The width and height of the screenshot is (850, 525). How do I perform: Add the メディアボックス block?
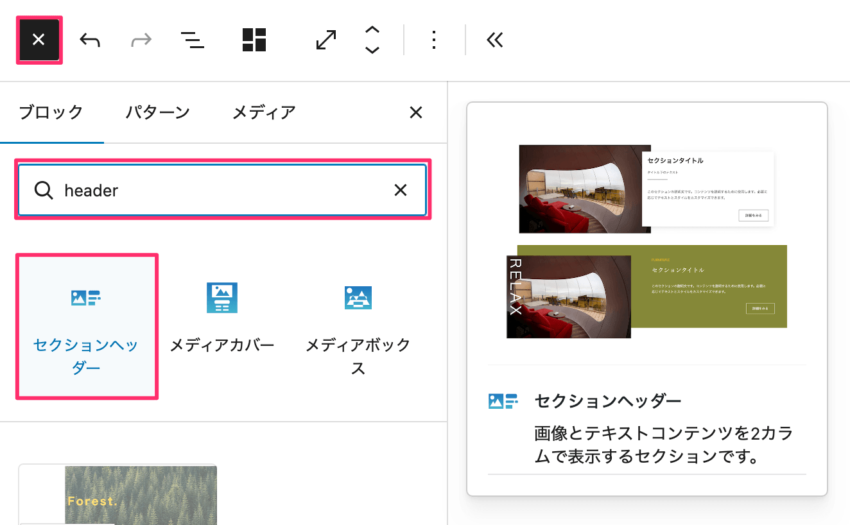pyautogui.click(x=358, y=326)
